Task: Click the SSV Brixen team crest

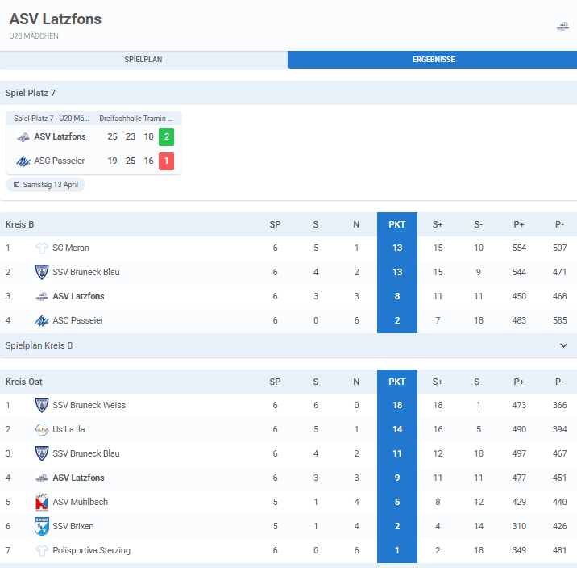Action: point(42,526)
